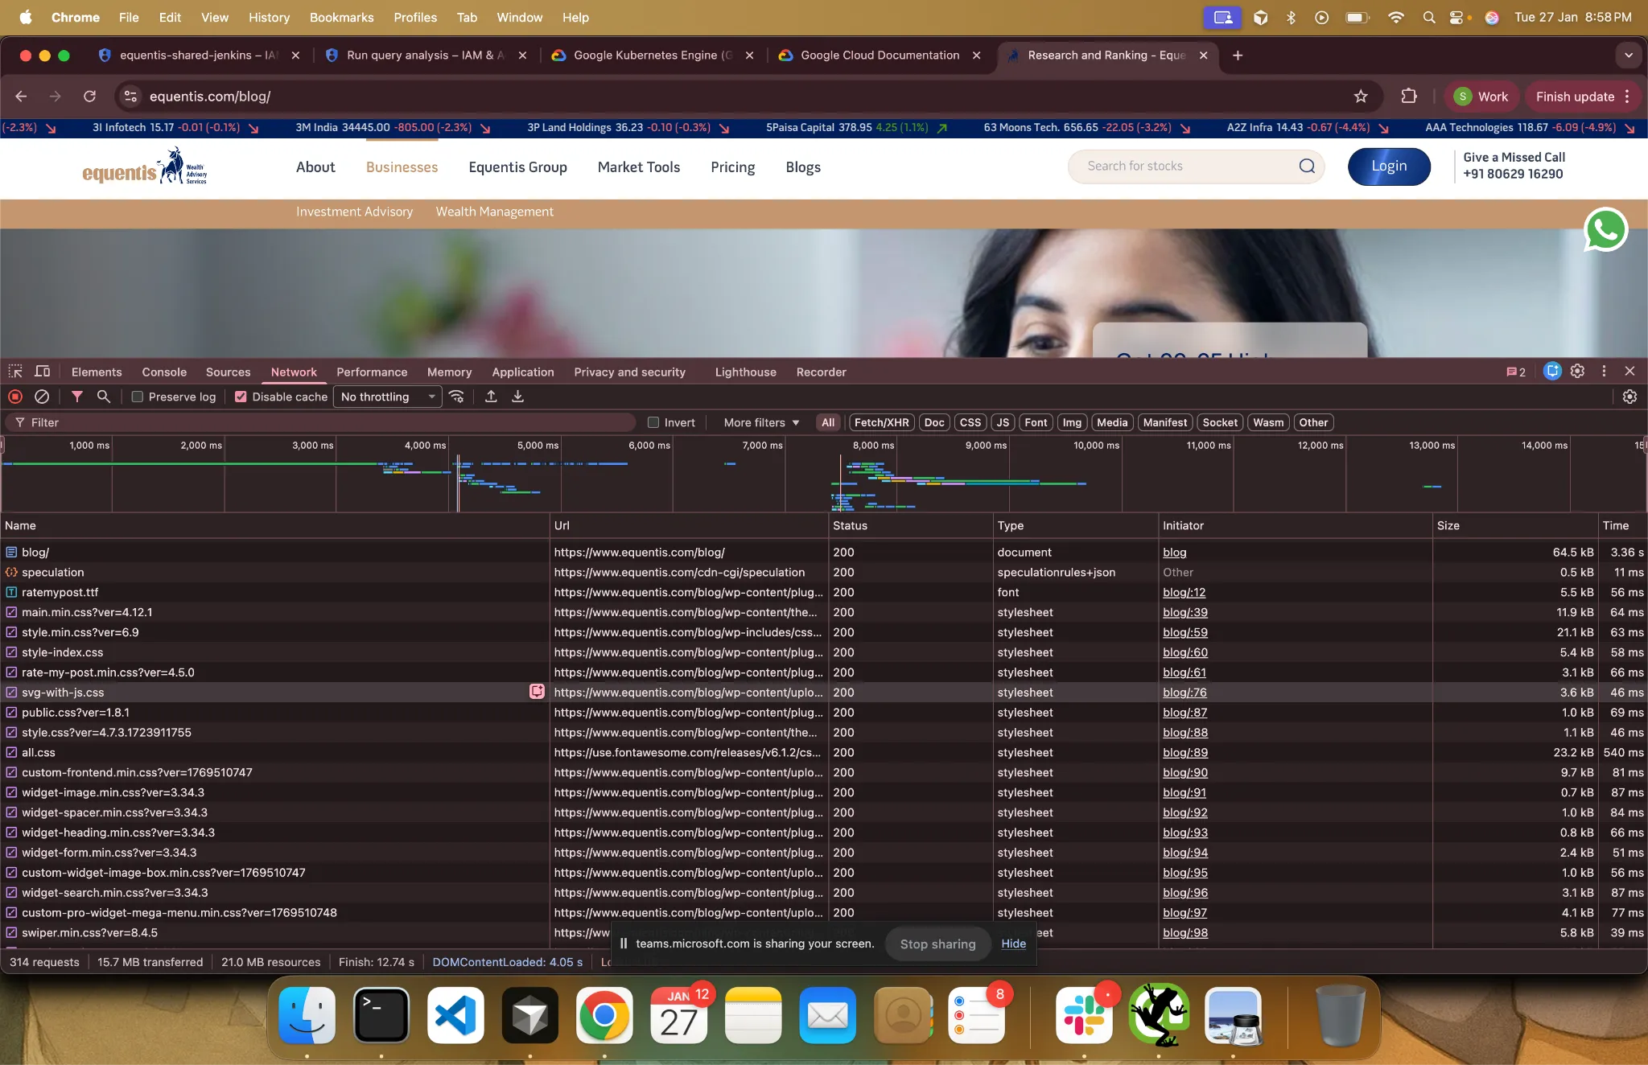Toggle the JS type filter
This screenshot has height=1065, width=1648.
[x=1003, y=422]
